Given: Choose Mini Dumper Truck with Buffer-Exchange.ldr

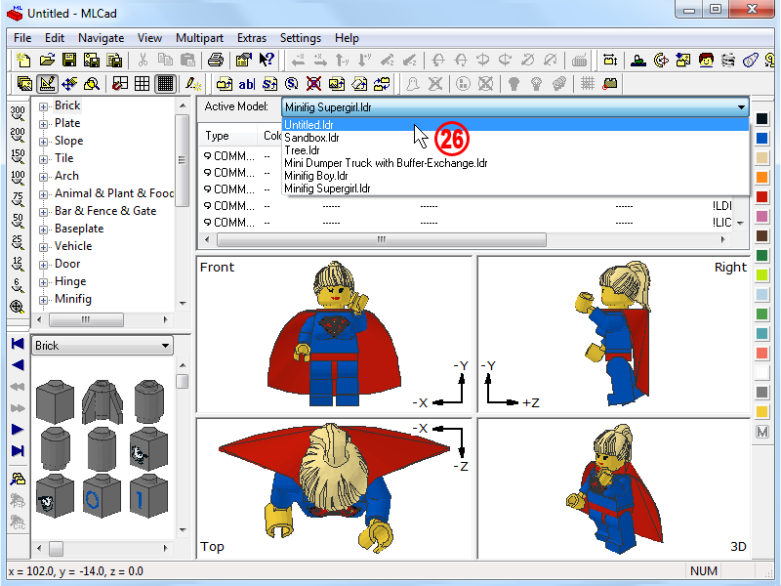Looking at the screenshot, I should click(x=515, y=163).
